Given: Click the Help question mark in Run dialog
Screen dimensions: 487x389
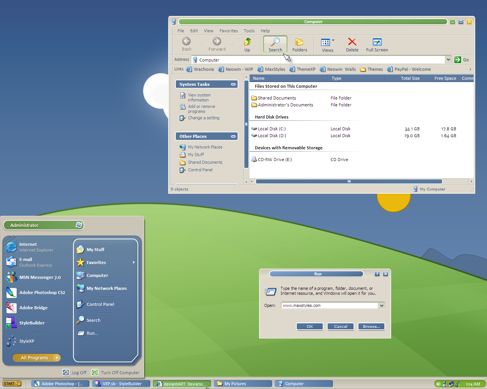Looking at the screenshot, I should [x=377, y=274].
